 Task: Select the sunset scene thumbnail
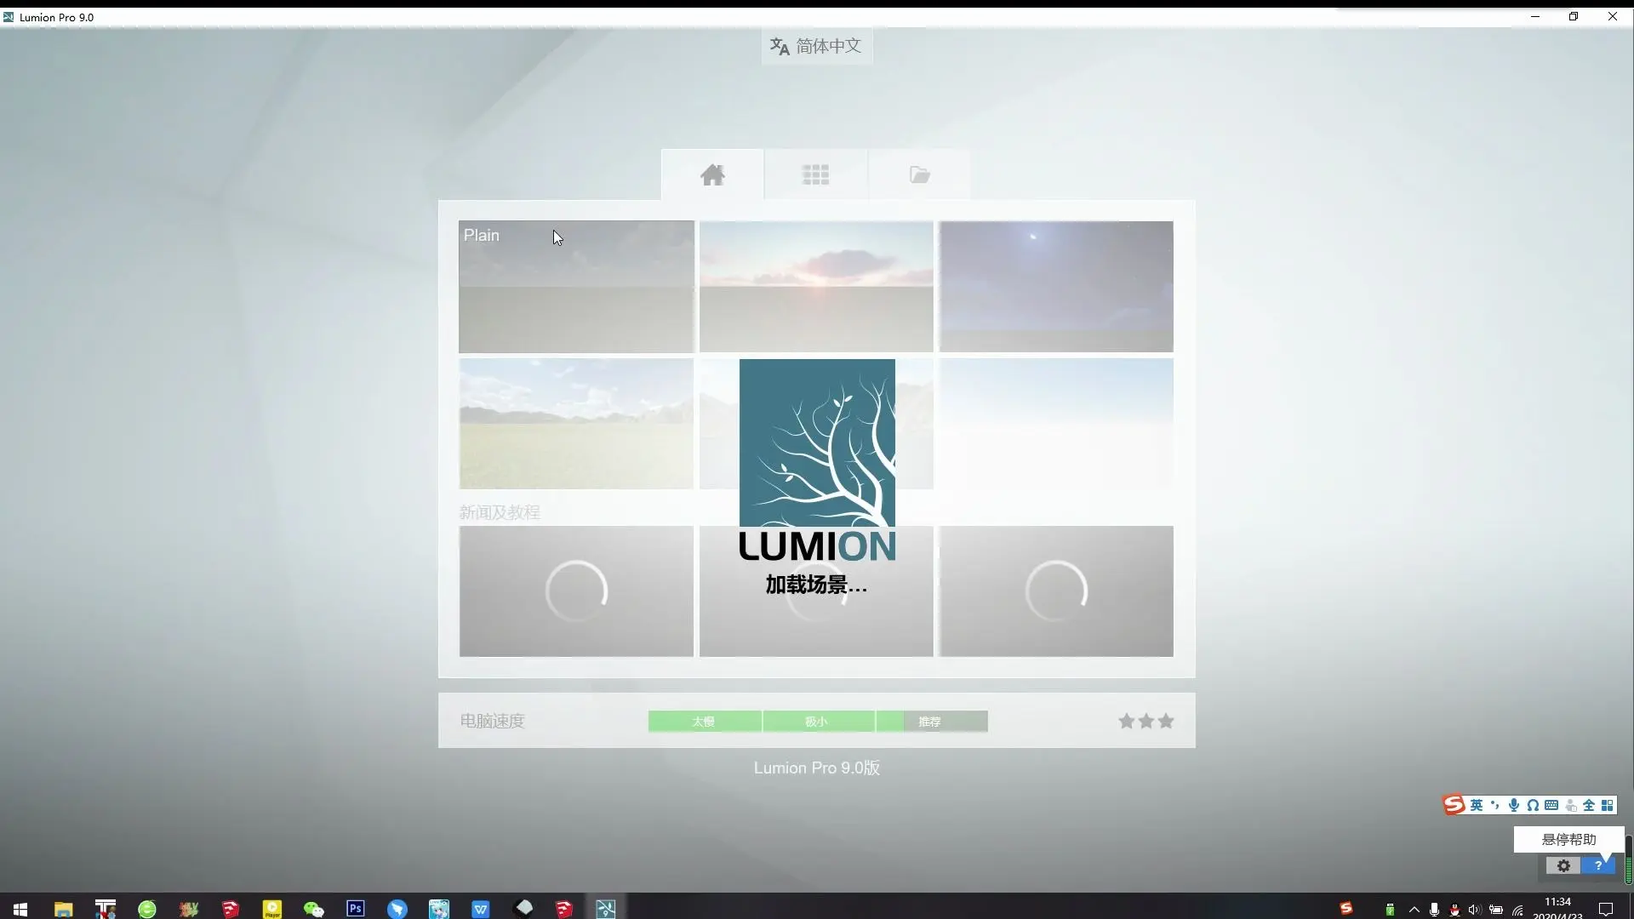(x=816, y=287)
